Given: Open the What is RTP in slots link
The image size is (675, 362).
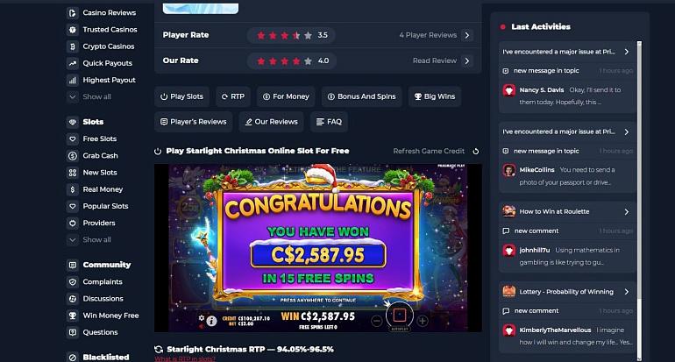Looking at the screenshot, I should tap(185, 358).
